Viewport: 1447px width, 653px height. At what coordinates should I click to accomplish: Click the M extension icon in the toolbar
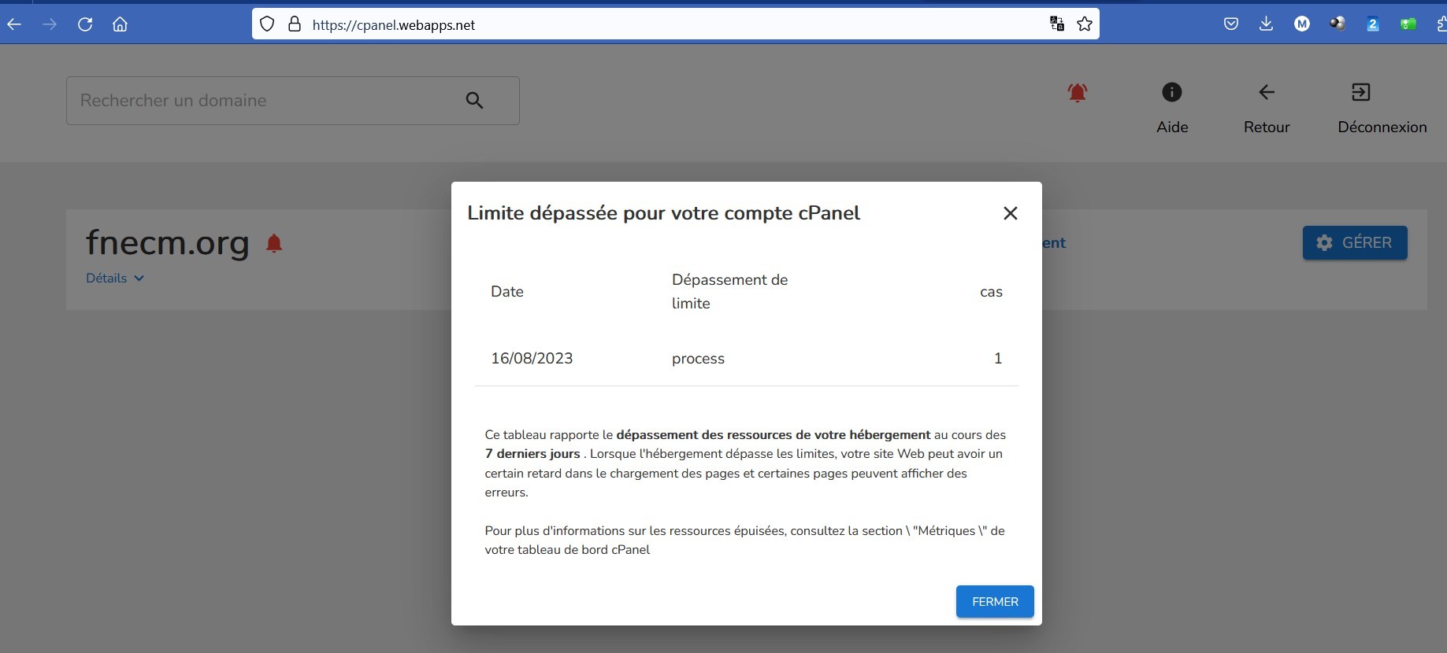pos(1302,24)
